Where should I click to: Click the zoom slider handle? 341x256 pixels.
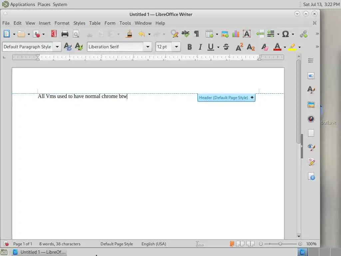pyautogui.click(x=280, y=244)
